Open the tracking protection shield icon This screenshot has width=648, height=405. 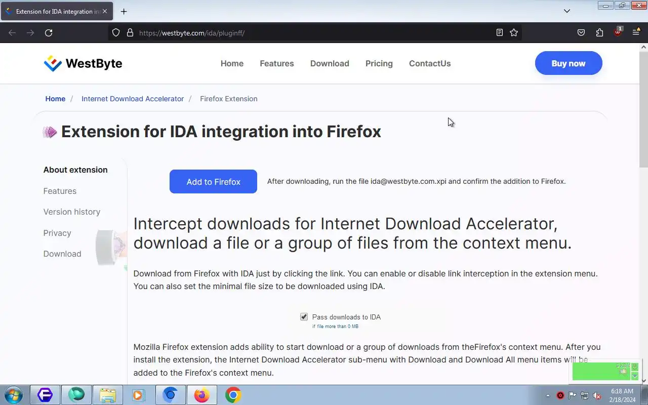coord(116,32)
